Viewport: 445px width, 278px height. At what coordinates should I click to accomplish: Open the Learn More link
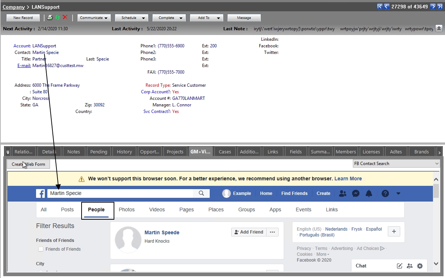[348, 179]
